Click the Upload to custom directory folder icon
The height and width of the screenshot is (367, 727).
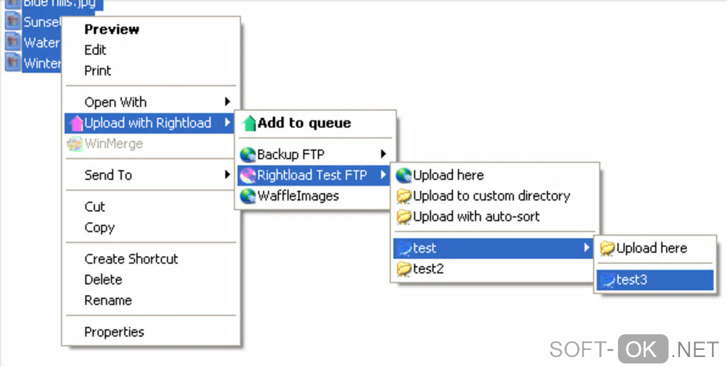click(404, 196)
